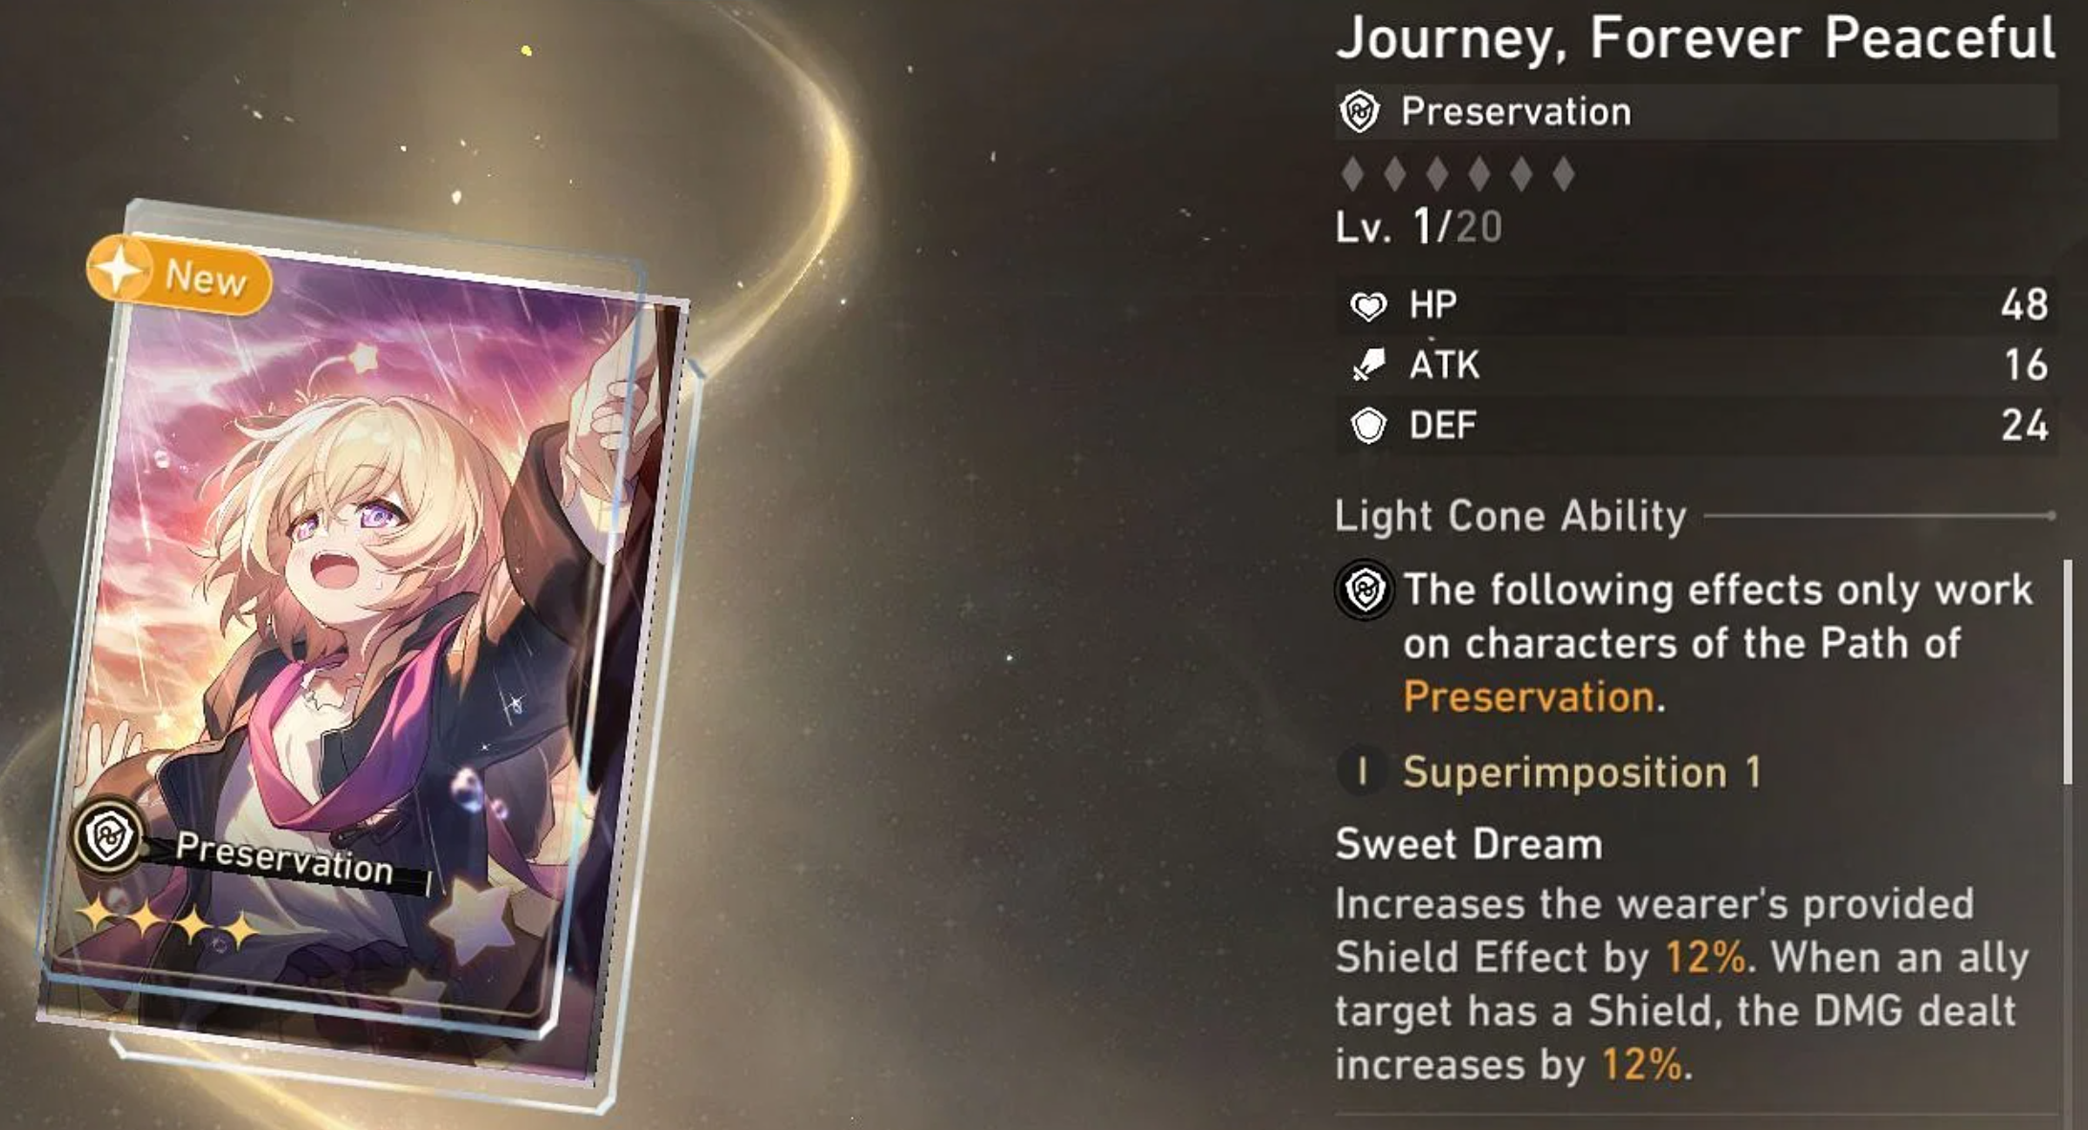Click the sparkle icon in the New badge

coord(121,270)
